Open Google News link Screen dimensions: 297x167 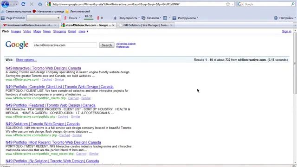[x=47, y=32]
